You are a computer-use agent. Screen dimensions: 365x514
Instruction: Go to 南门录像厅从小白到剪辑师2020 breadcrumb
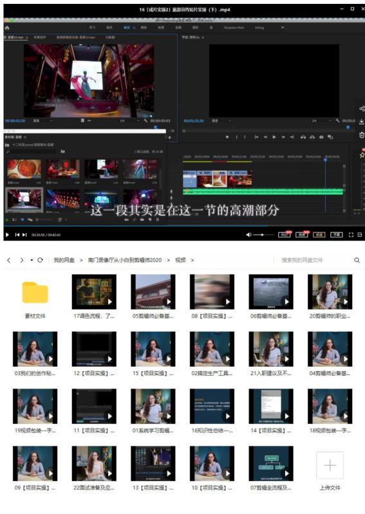[125, 261]
